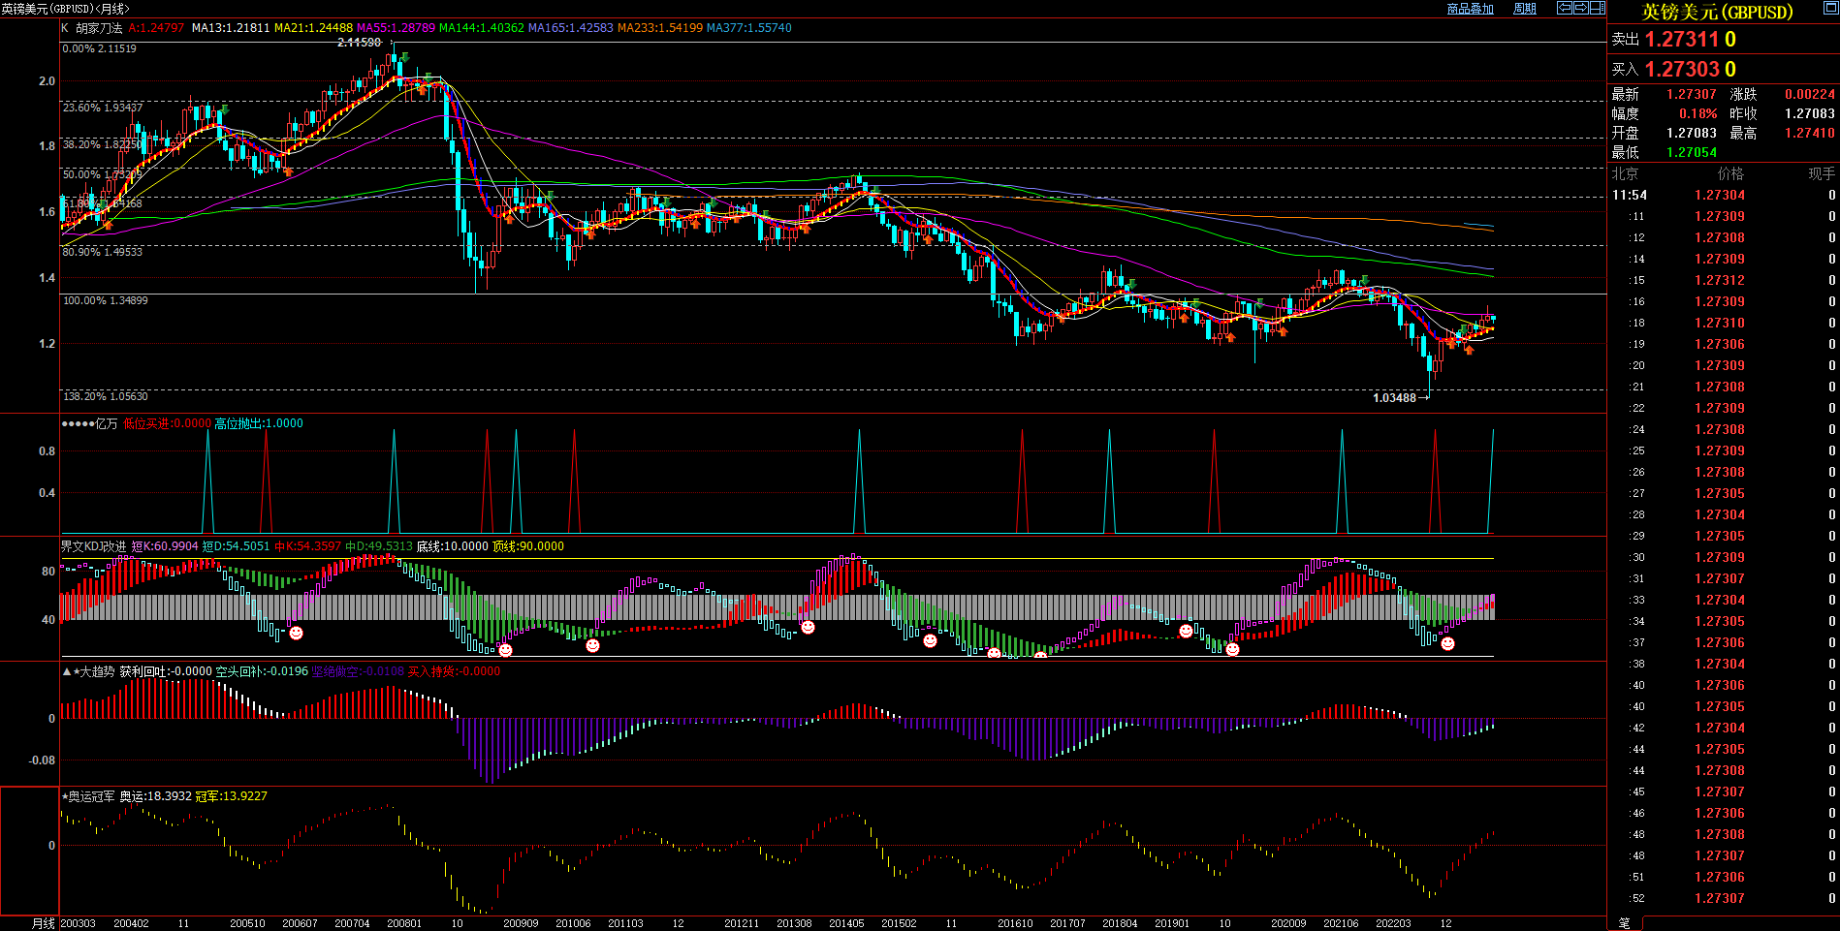Click the star icon before 奥运冠军
1840x931 pixels.
click(65, 796)
